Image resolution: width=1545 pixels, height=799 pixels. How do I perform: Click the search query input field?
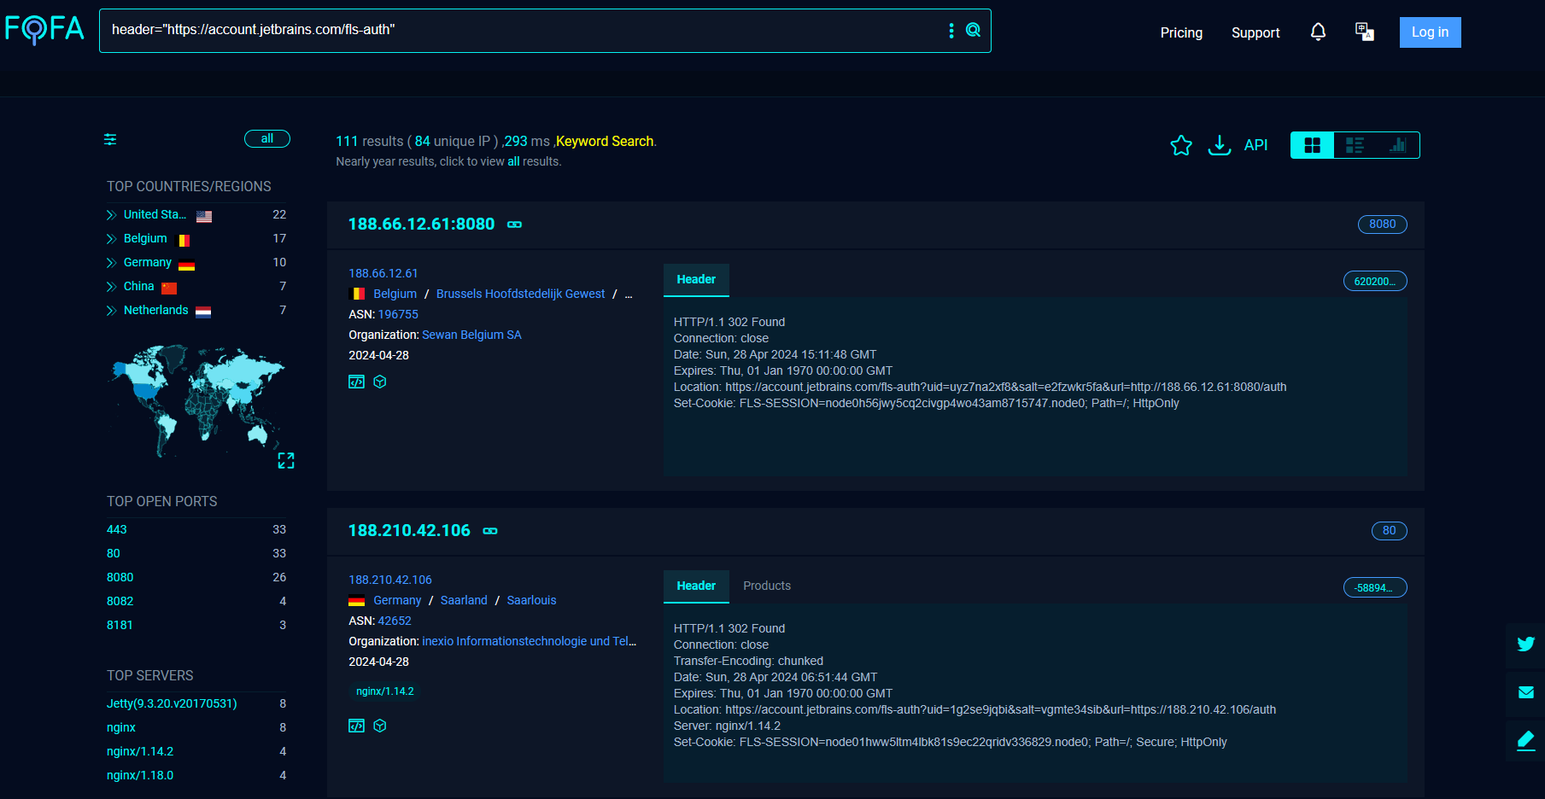pos(521,31)
